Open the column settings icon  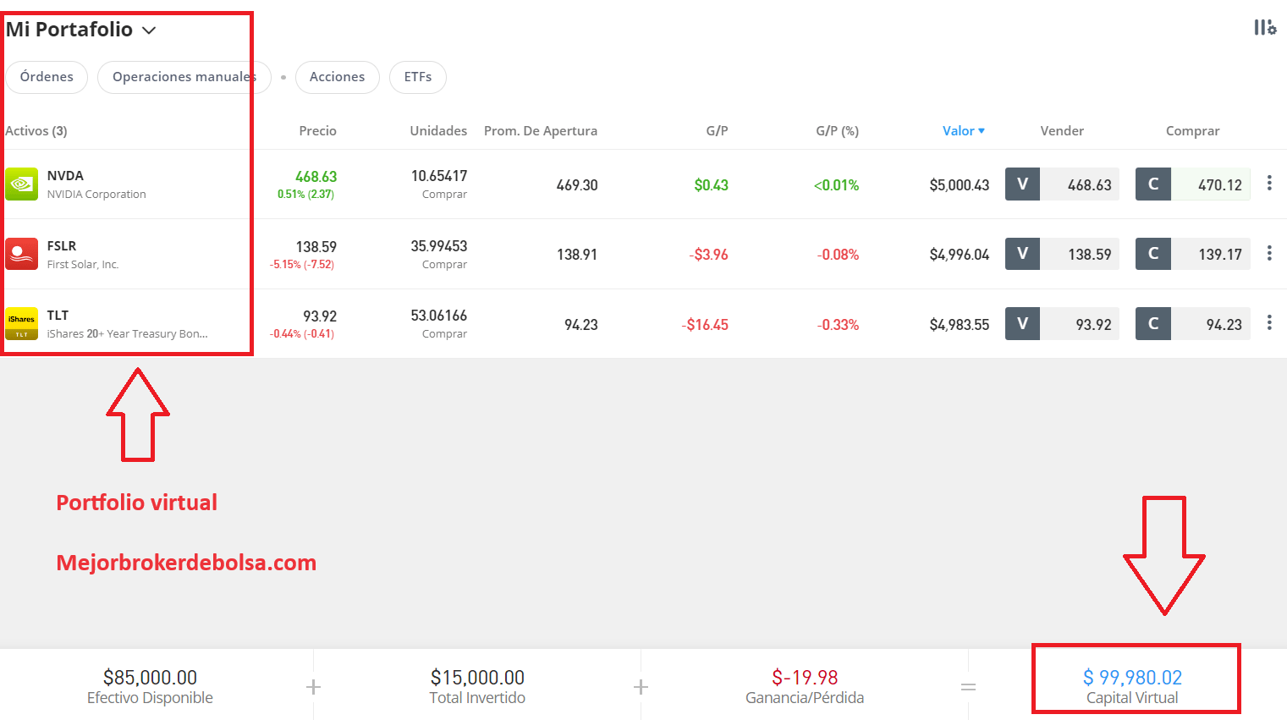1265,28
